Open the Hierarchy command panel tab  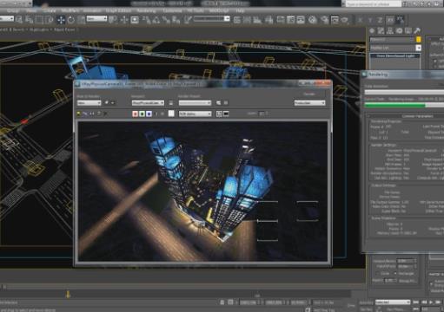click(390, 30)
